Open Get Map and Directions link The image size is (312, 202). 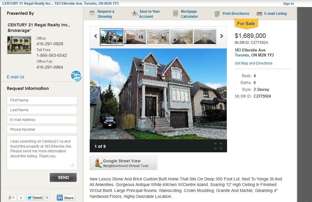tap(253, 63)
